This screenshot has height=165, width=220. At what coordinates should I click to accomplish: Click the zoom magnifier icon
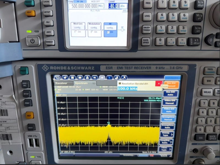(117, 78)
